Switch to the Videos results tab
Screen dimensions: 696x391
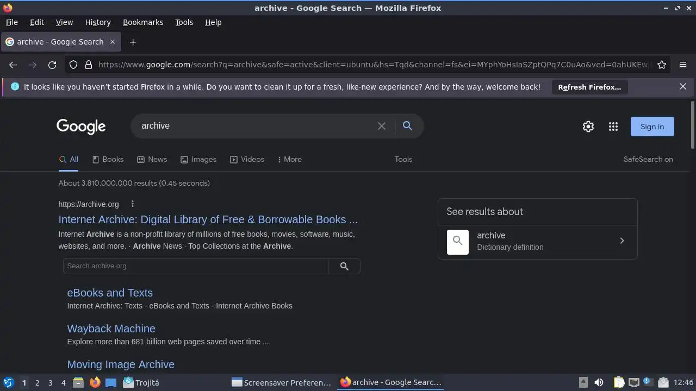pyautogui.click(x=247, y=159)
